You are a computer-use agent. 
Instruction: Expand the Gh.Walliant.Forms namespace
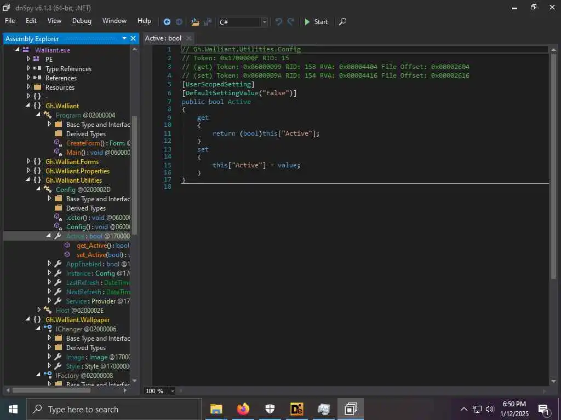(28, 161)
